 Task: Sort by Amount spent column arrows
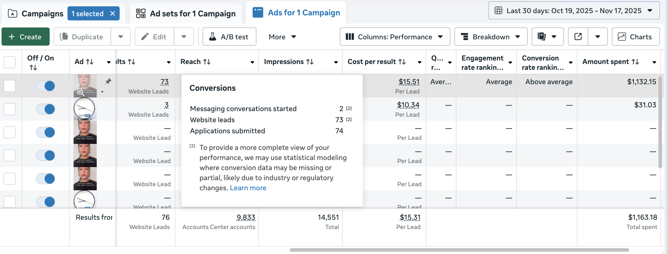(x=635, y=62)
